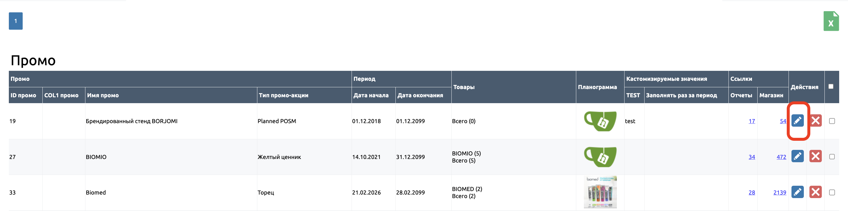Open BORJOMI planogram cup image

(600, 121)
